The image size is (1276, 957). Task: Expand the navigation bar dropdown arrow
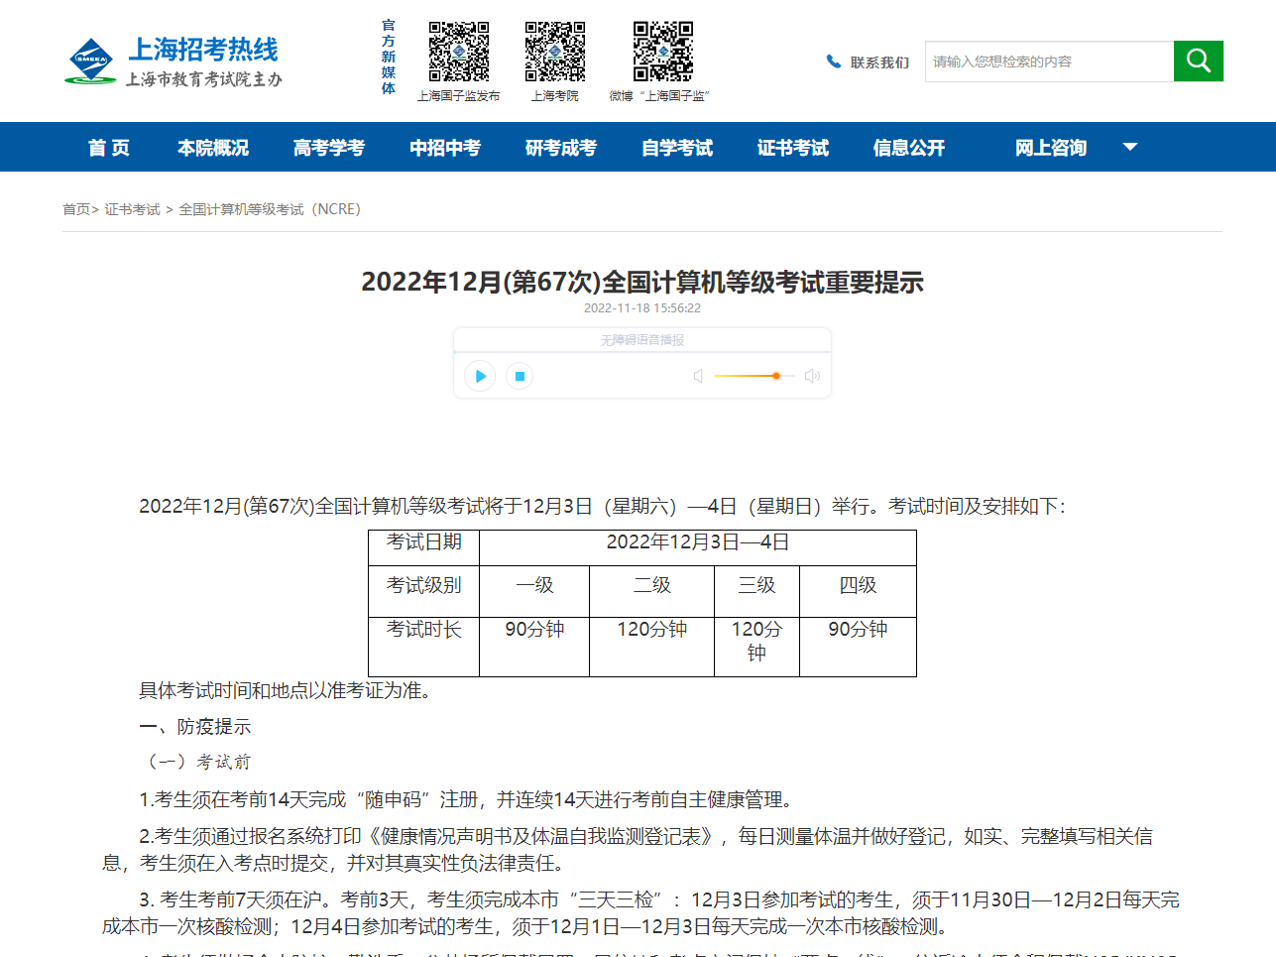pos(1129,147)
